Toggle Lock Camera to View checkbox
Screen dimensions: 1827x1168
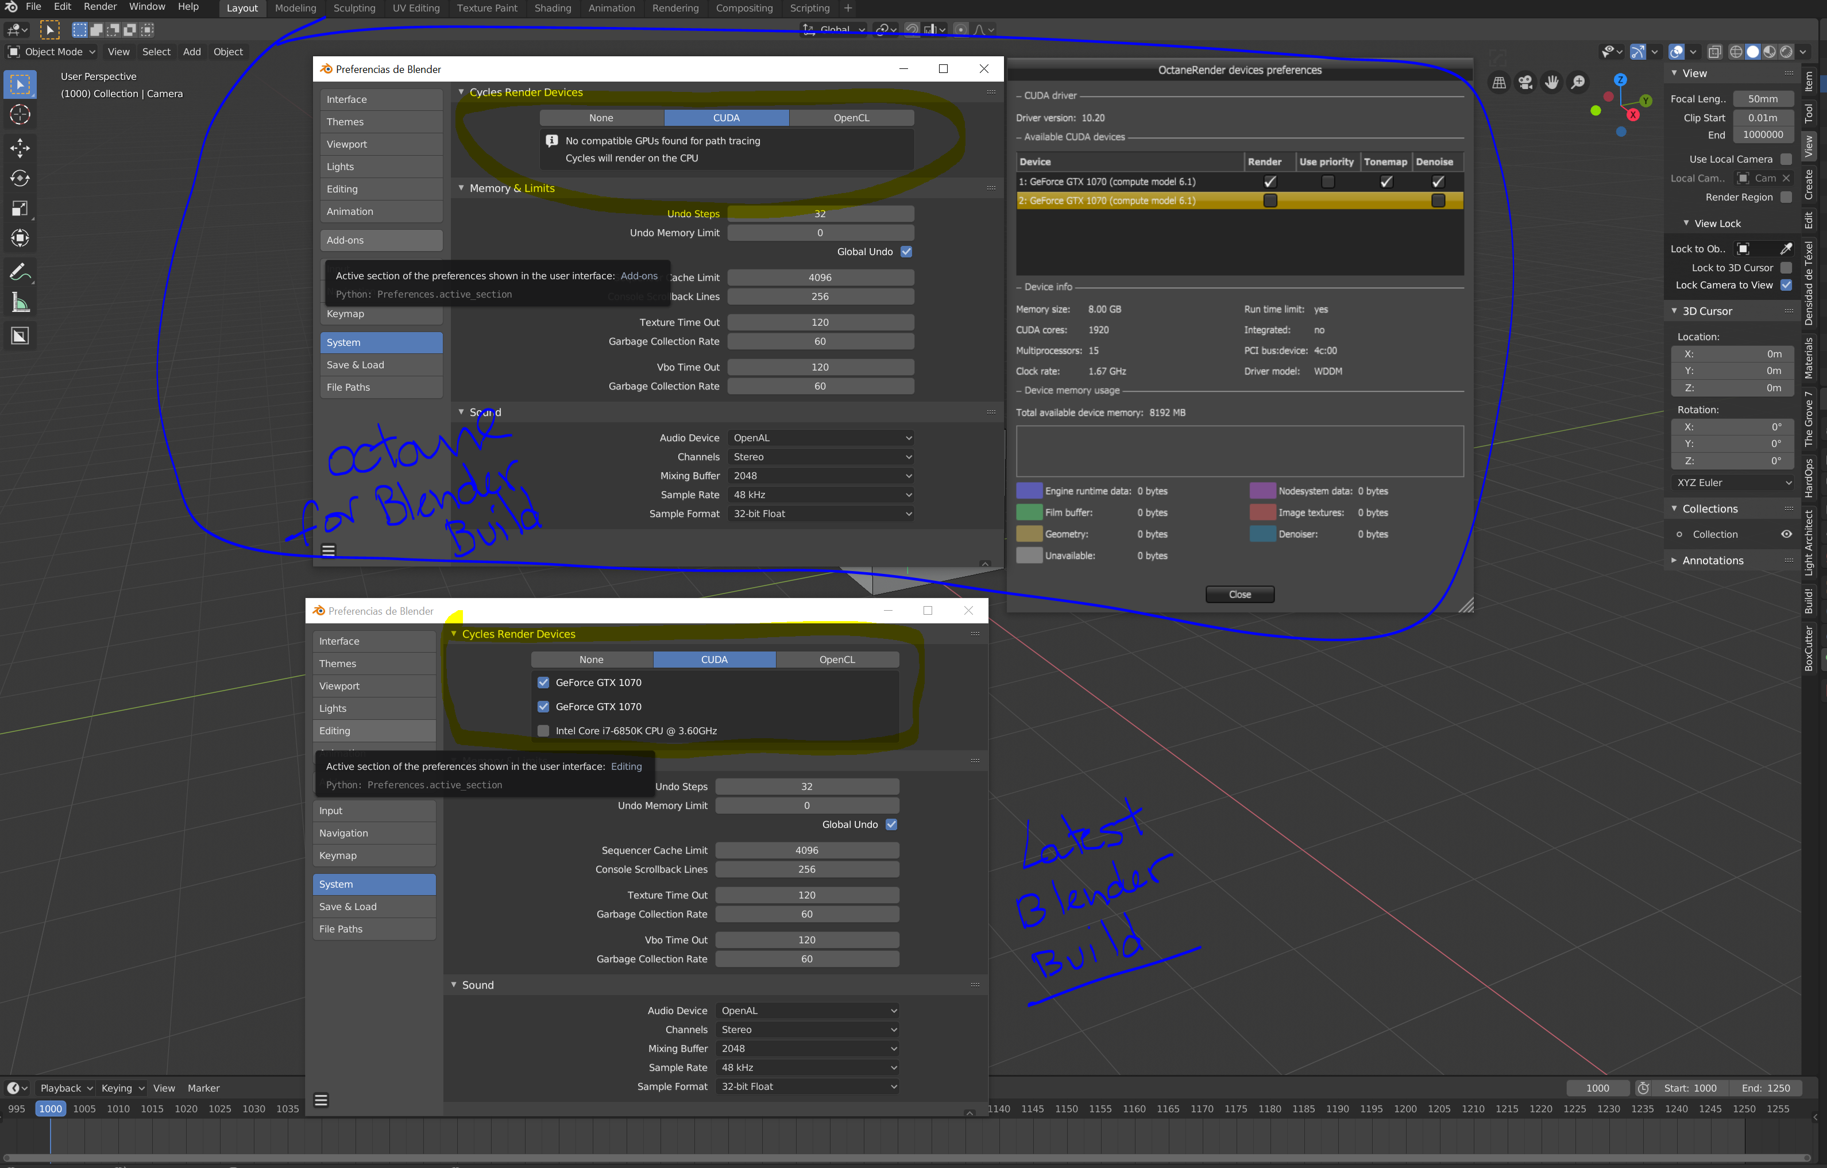[1786, 286]
